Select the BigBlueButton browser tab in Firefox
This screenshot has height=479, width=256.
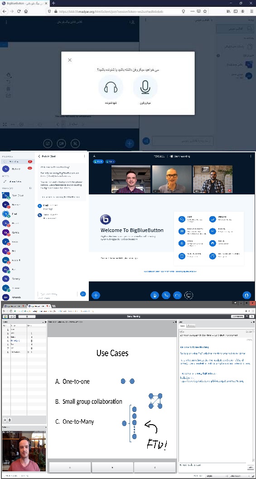coord(24,3)
